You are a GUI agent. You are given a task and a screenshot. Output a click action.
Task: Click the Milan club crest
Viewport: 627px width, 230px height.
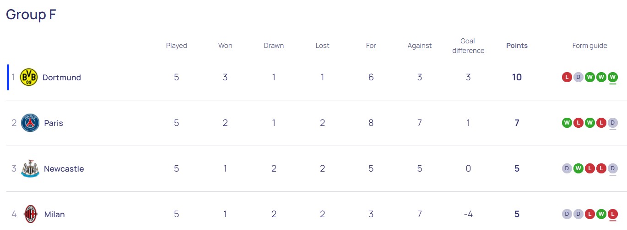[x=30, y=214]
